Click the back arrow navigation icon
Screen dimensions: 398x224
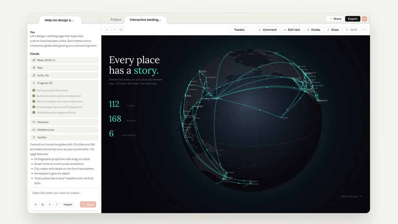(x=107, y=30)
